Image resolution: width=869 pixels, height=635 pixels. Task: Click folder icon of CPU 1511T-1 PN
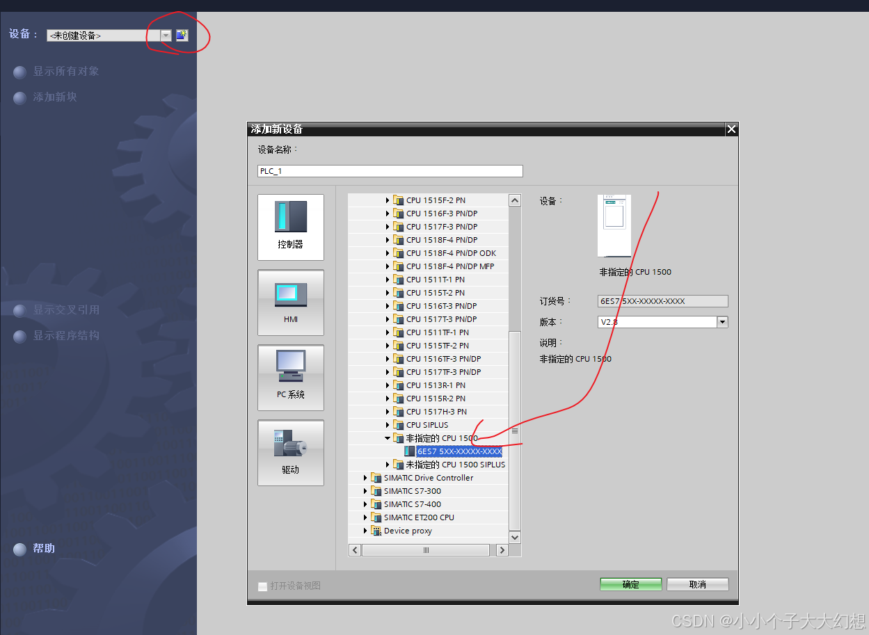click(x=399, y=280)
